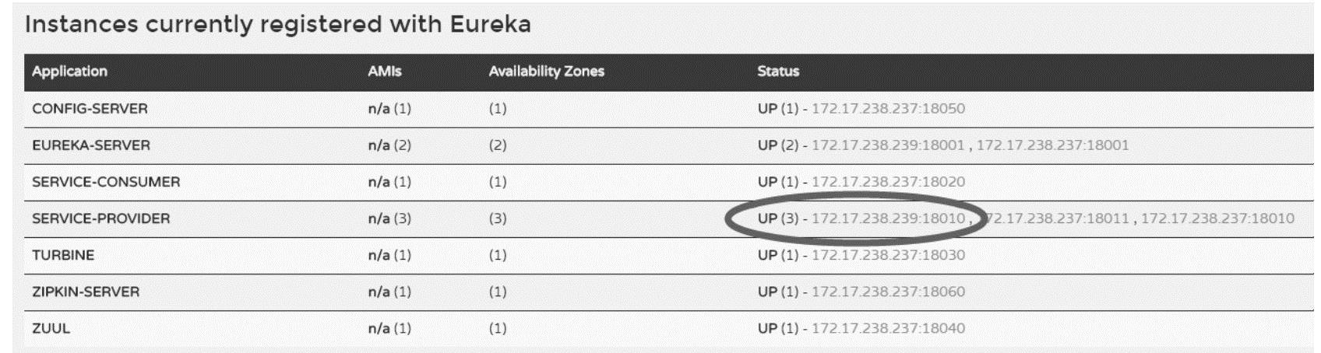Open circled SERVICE-PROVIDER link 172.17.238.239:18010
The height and width of the screenshot is (353, 1321).
(888, 218)
